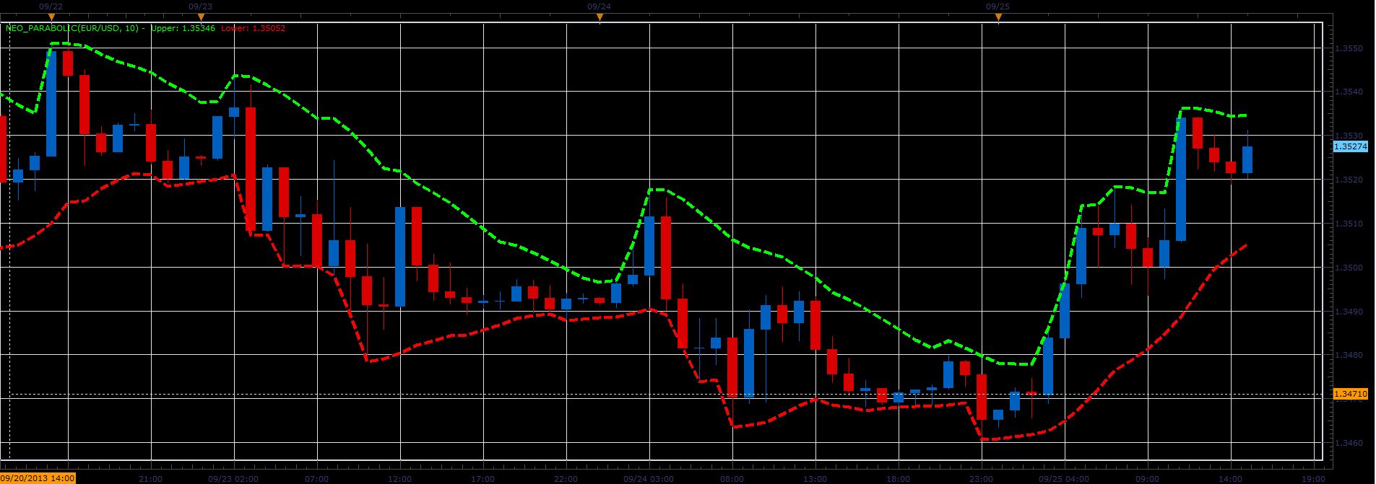Click the 14:00 time axis label
1376x484 pixels.
tap(1230, 479)
